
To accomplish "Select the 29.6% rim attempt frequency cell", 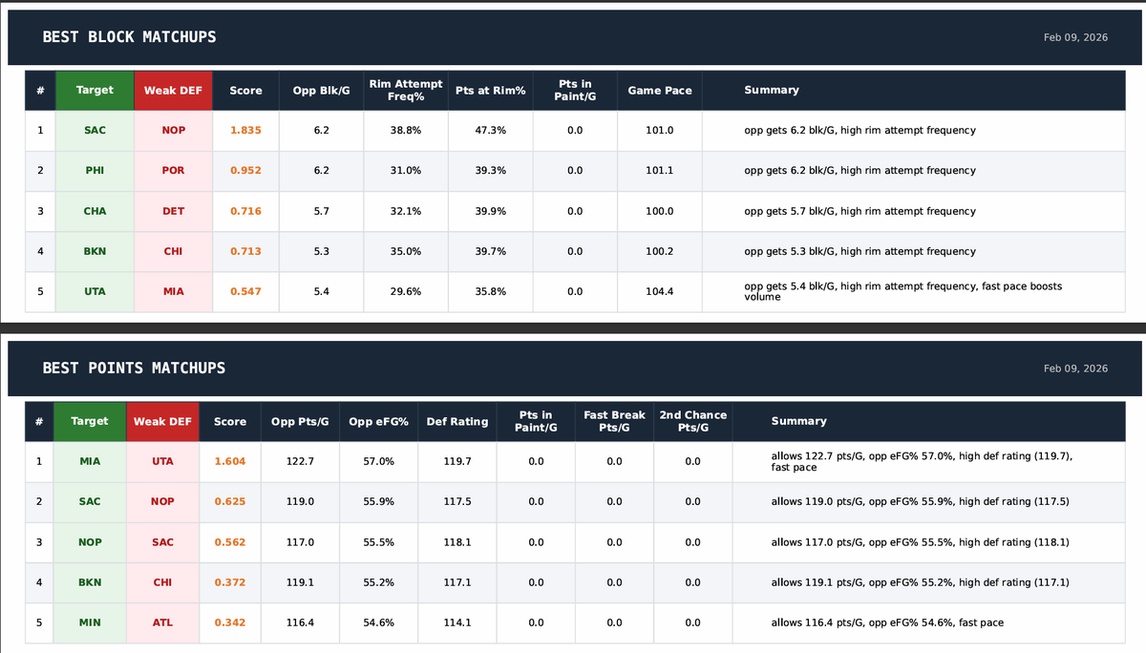I will (x=406, y=291).
